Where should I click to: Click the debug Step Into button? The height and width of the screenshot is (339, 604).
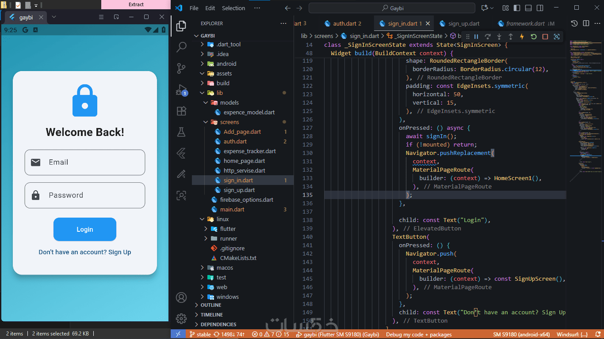tap(499, 37)
